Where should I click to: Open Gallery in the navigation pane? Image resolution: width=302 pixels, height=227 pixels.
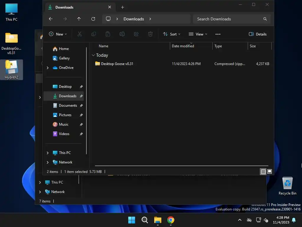[x=64, y=58]
